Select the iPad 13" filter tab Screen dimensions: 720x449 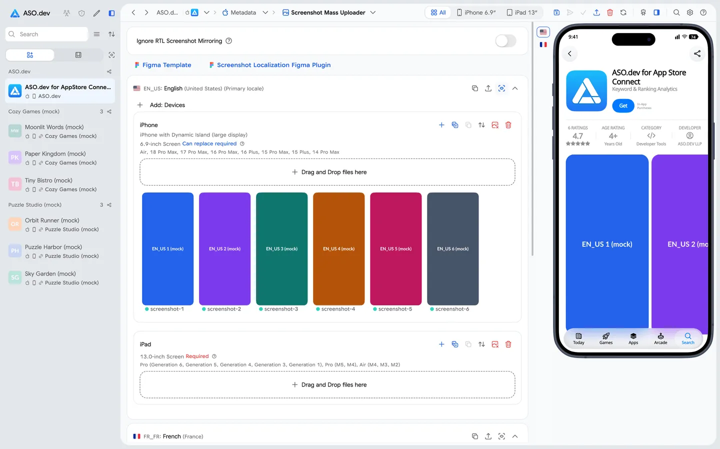pos(522,12)
